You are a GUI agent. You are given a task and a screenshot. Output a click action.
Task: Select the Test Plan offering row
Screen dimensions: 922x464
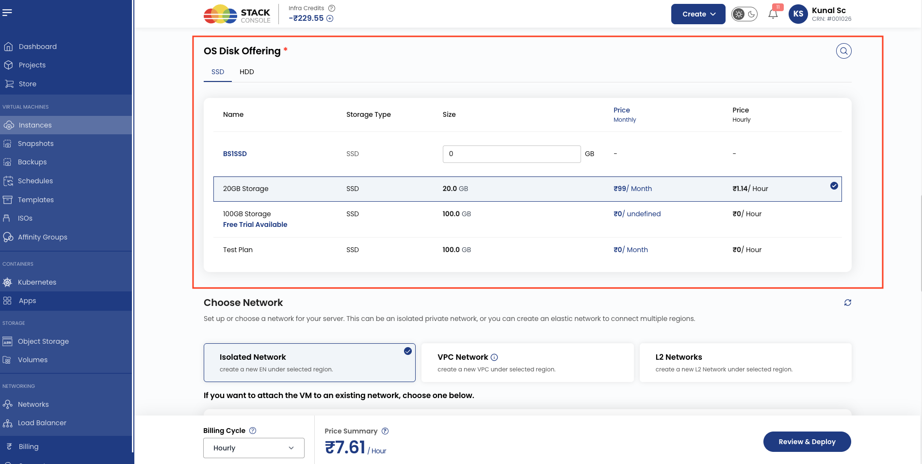click(x=527, y=250)
